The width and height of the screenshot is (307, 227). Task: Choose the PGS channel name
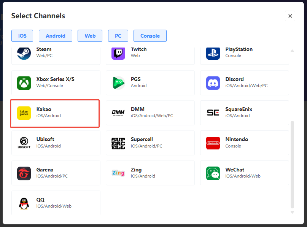pos(136,79)
